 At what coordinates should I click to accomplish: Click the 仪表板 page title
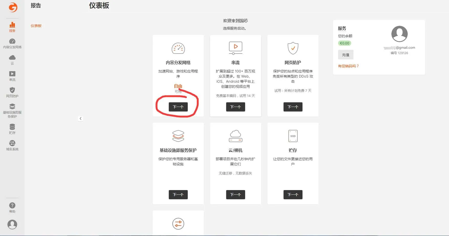coord(99,6)
